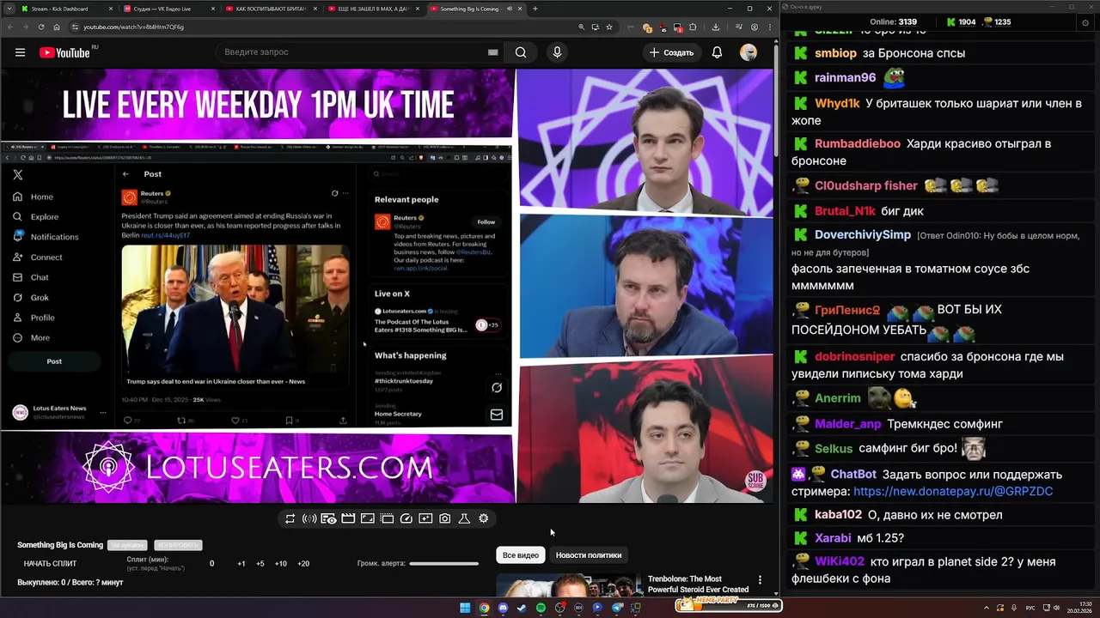
Task: Open the browser extensions puzzle icon
Action: (x=693, y=27)
